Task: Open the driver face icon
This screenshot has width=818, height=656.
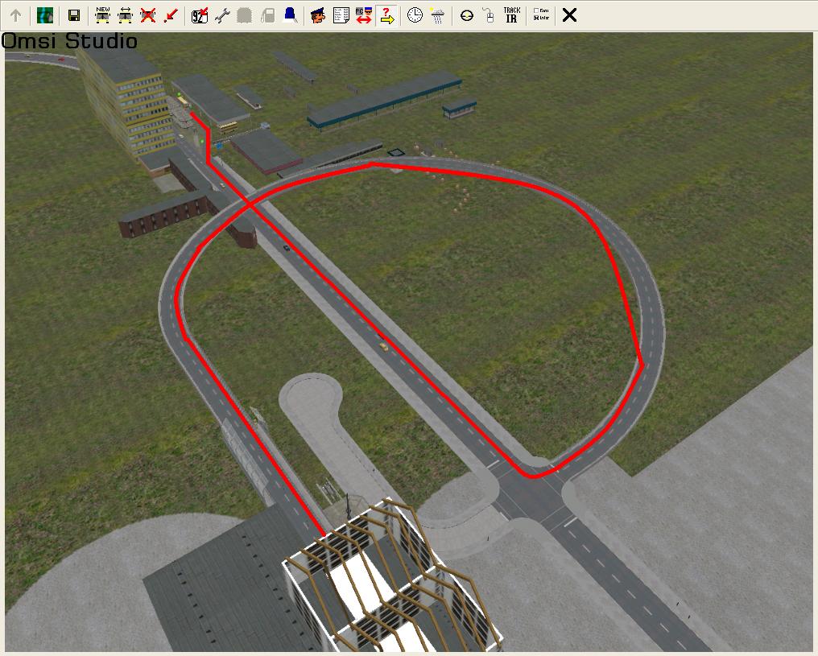Action: point(318,15)
